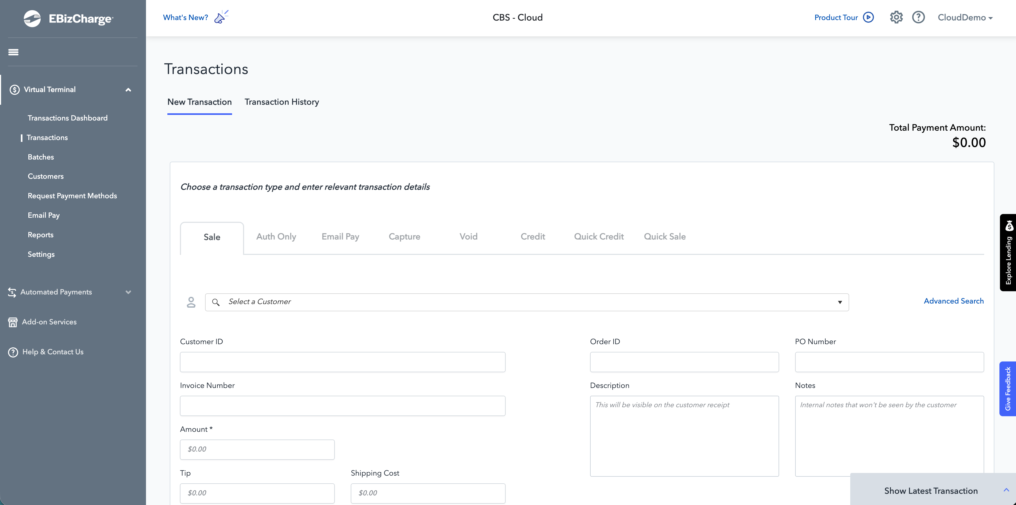Click the Give Feedback side button

[x=1008, y=389]
